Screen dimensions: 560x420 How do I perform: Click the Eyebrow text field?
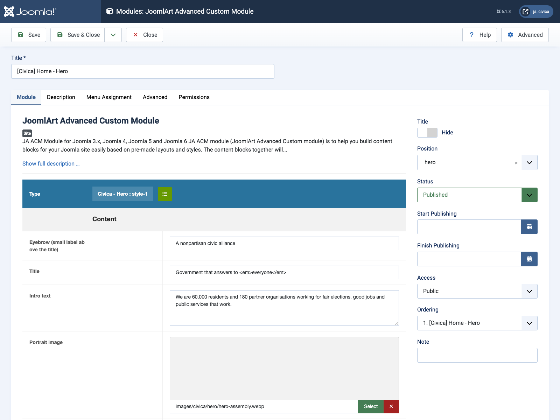coord(284,244)
